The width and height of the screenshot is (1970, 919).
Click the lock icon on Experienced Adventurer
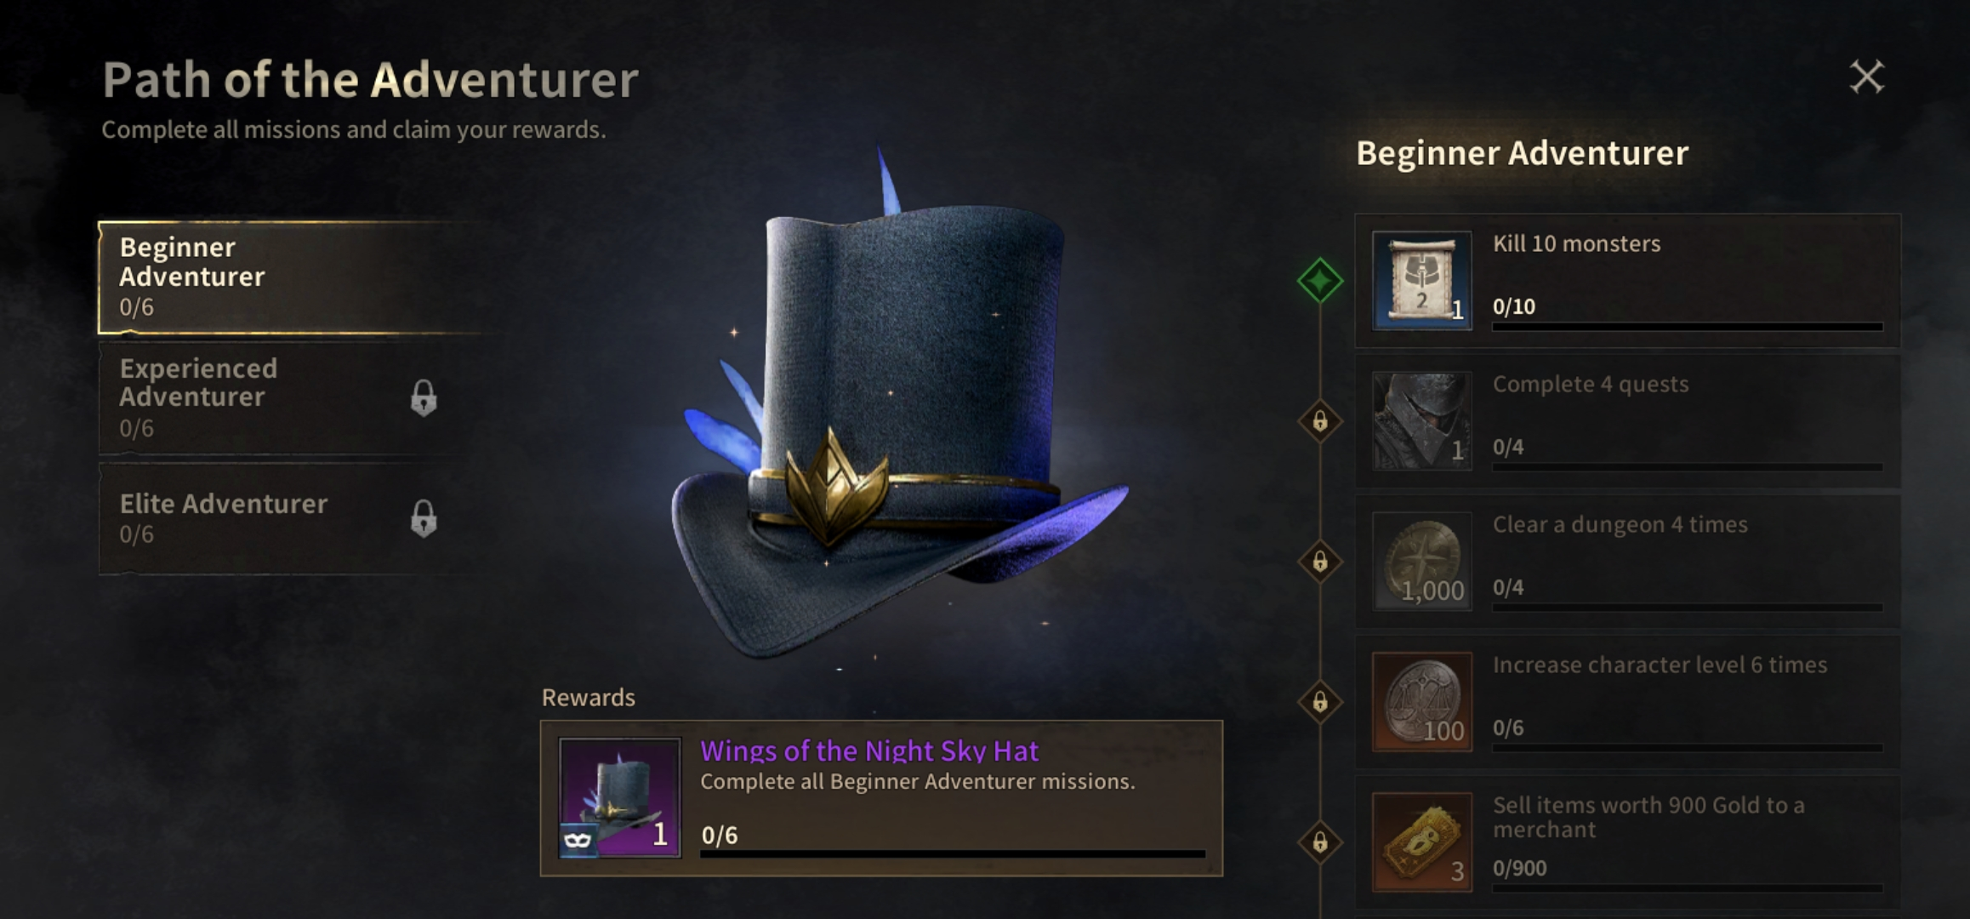424,397
